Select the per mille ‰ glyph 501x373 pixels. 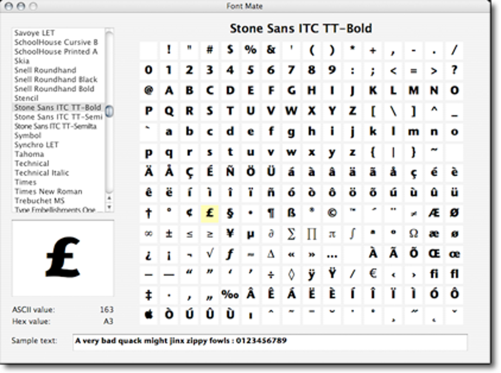[x=229, y=294]
